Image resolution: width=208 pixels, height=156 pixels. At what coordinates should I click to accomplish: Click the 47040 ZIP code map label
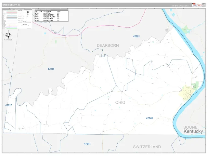pos(149,118)
